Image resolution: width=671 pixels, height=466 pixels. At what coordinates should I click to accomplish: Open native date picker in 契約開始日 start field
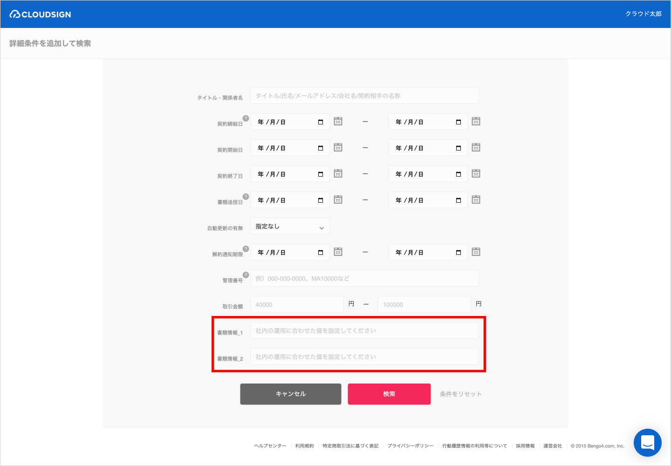[x=321, y=148]
